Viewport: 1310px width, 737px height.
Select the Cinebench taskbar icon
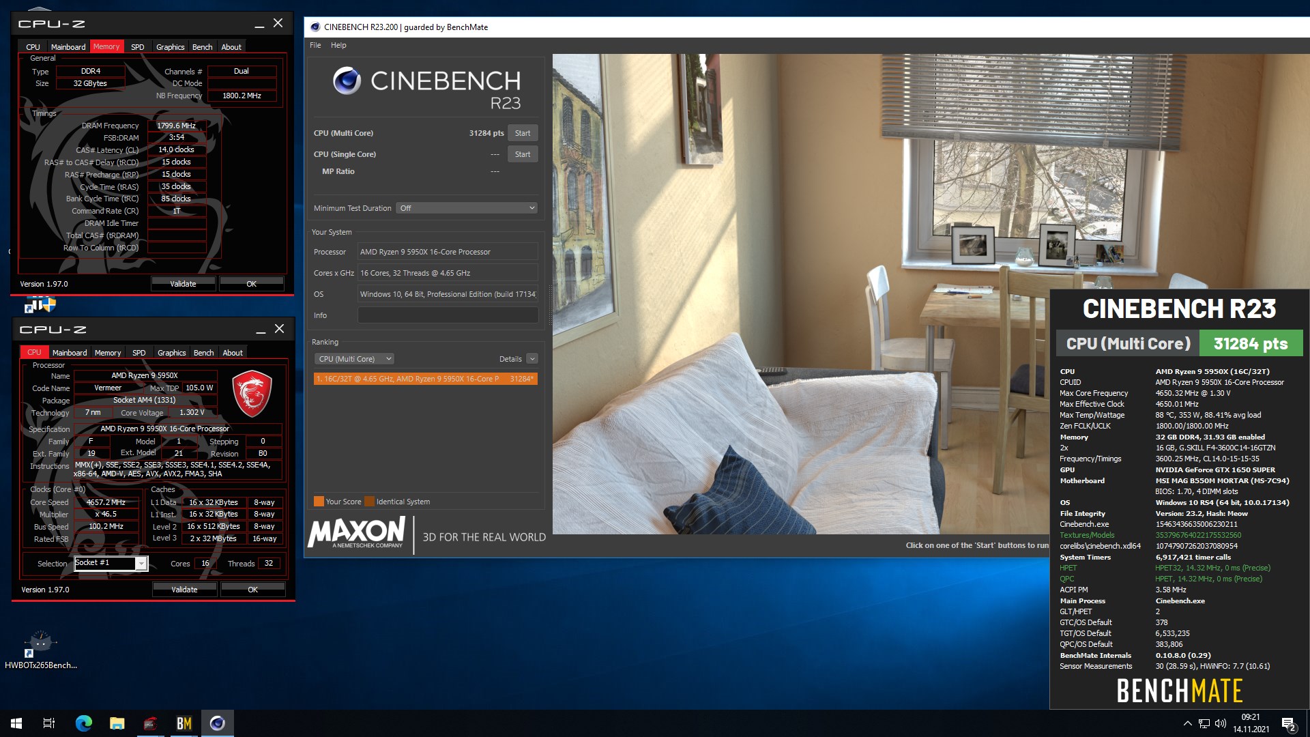coord(217,723)
